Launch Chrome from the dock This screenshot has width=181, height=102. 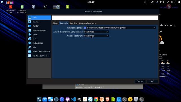tap(96, 99)
